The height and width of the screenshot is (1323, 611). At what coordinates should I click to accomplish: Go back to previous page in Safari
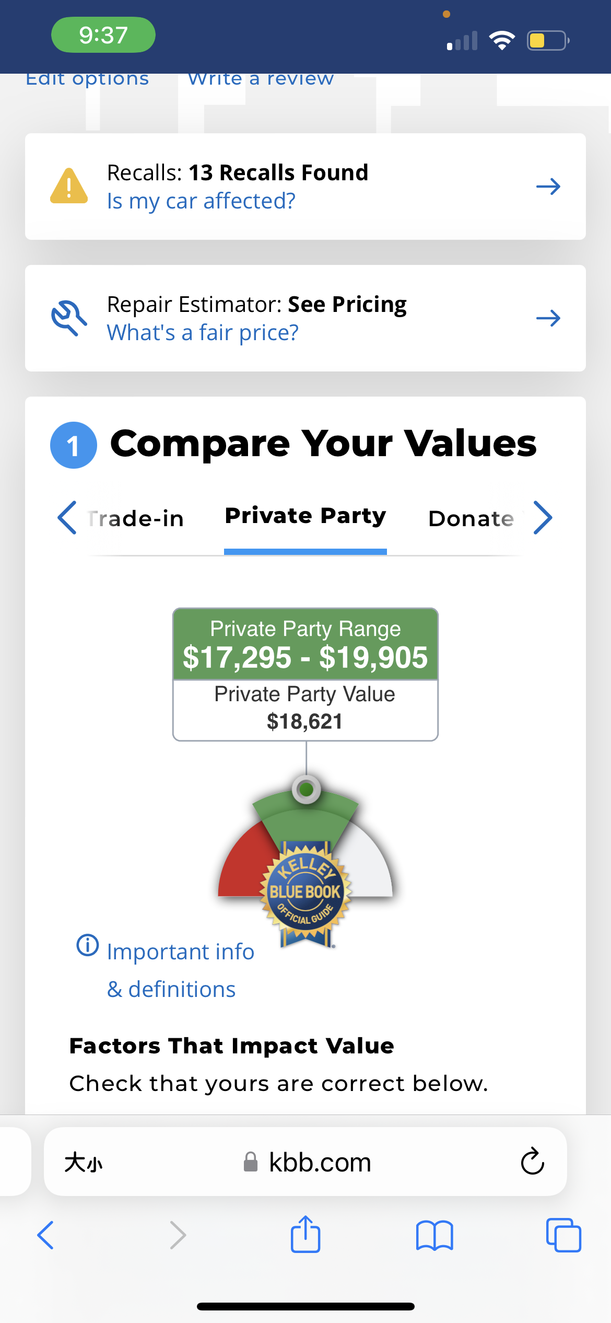[x=46, y=1235]
